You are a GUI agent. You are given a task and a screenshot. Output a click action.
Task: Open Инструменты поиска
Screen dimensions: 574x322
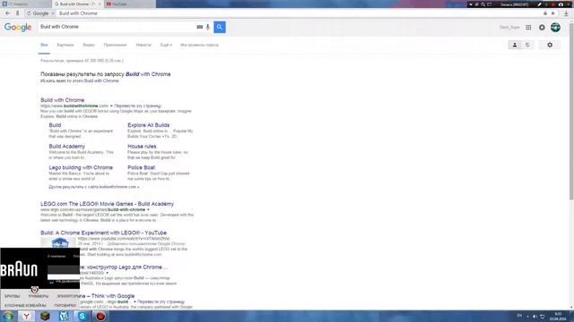point(199,45)
